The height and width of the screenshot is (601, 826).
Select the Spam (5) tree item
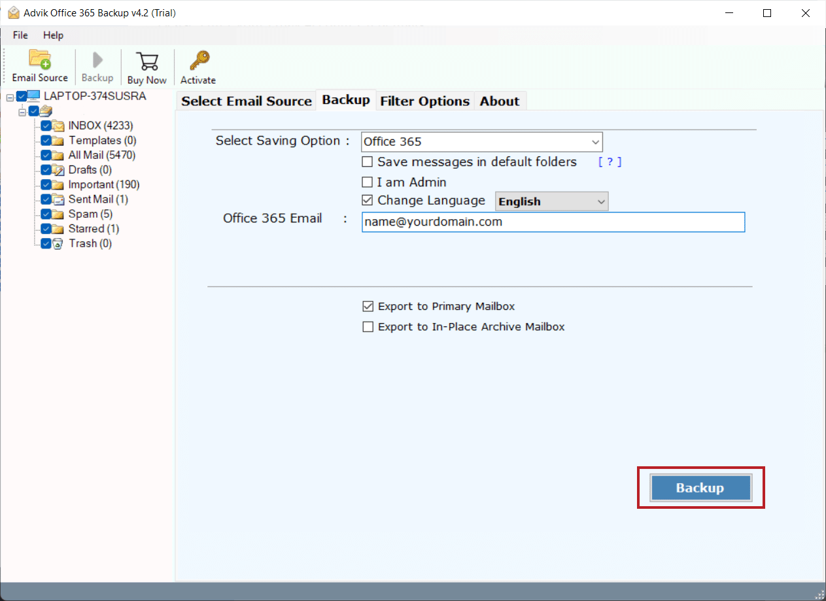coord(90,214)
